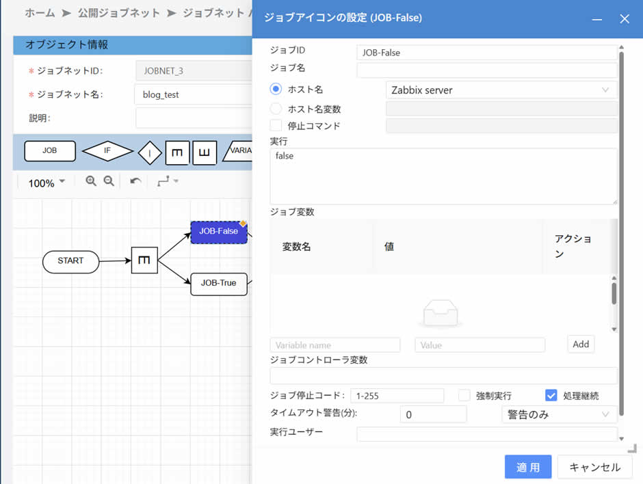643x484 pixels.
Task: Select the ホスト名変数 radio button
Action: click(x=276, y=109)
